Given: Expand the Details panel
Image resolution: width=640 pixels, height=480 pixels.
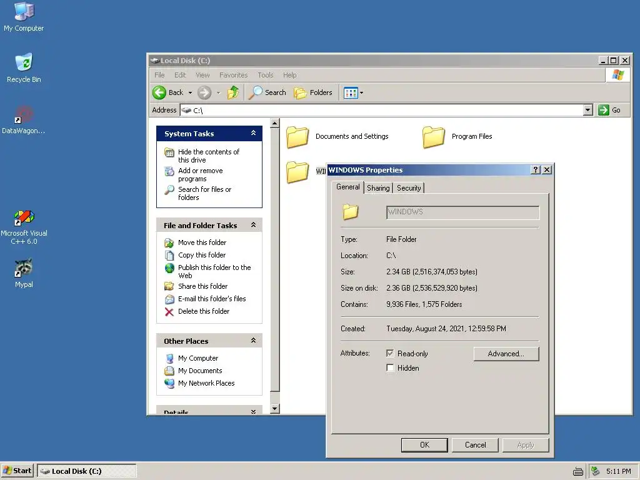Looking at the screenshot, I should coord(254,411).
